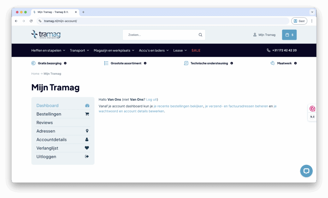Click the info icon beside Technische ondersteuning

(x=232, y=63)
